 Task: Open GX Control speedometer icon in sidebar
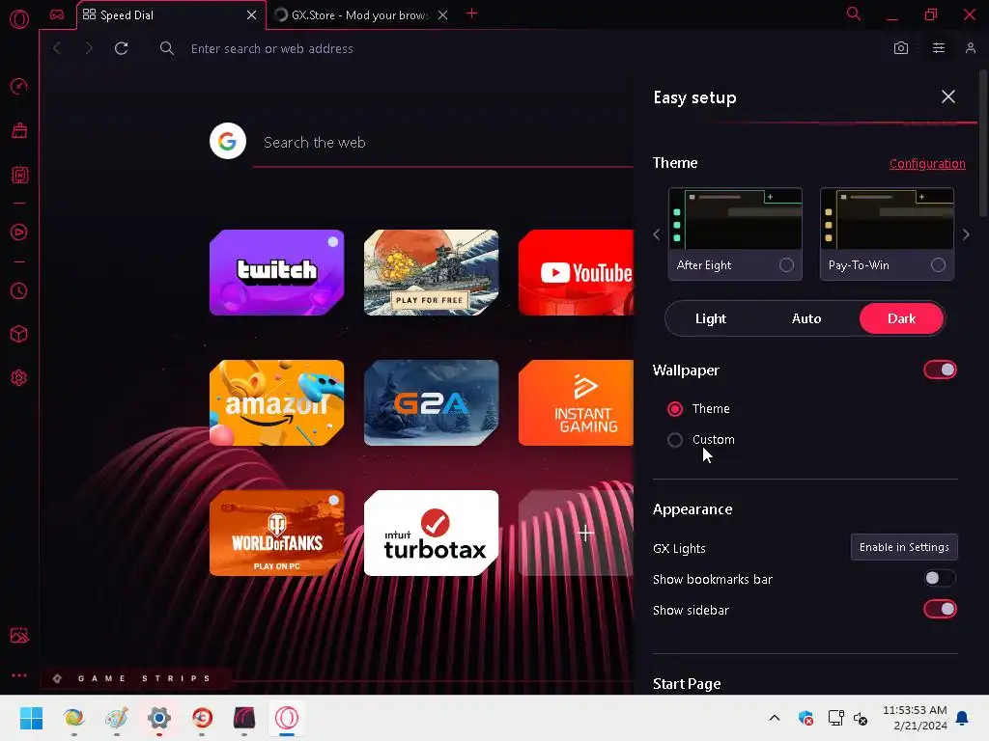pos(19,86)
